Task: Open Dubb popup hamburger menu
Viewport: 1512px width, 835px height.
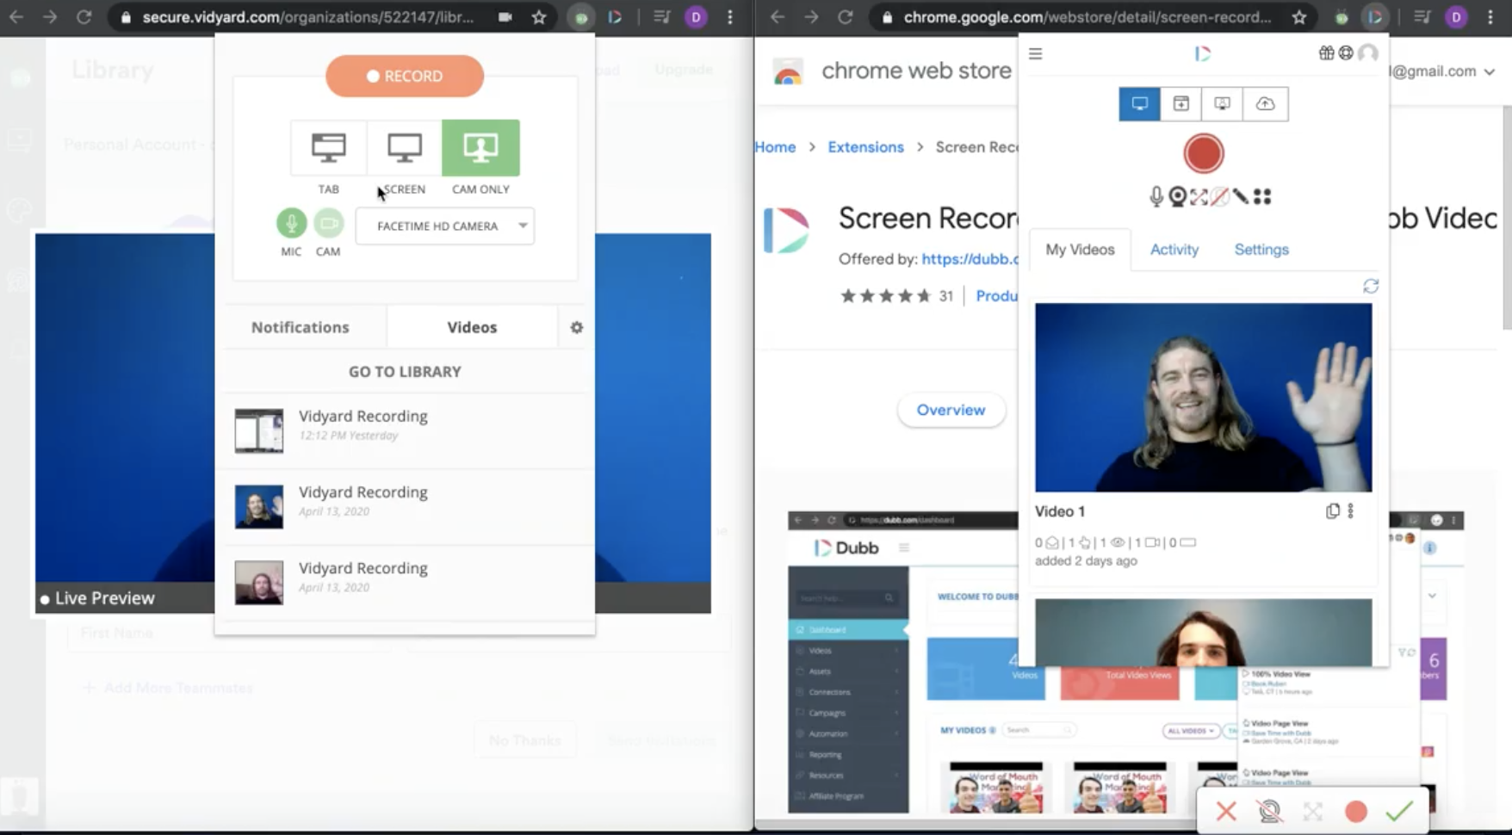Action: [x=1036, y=53]
